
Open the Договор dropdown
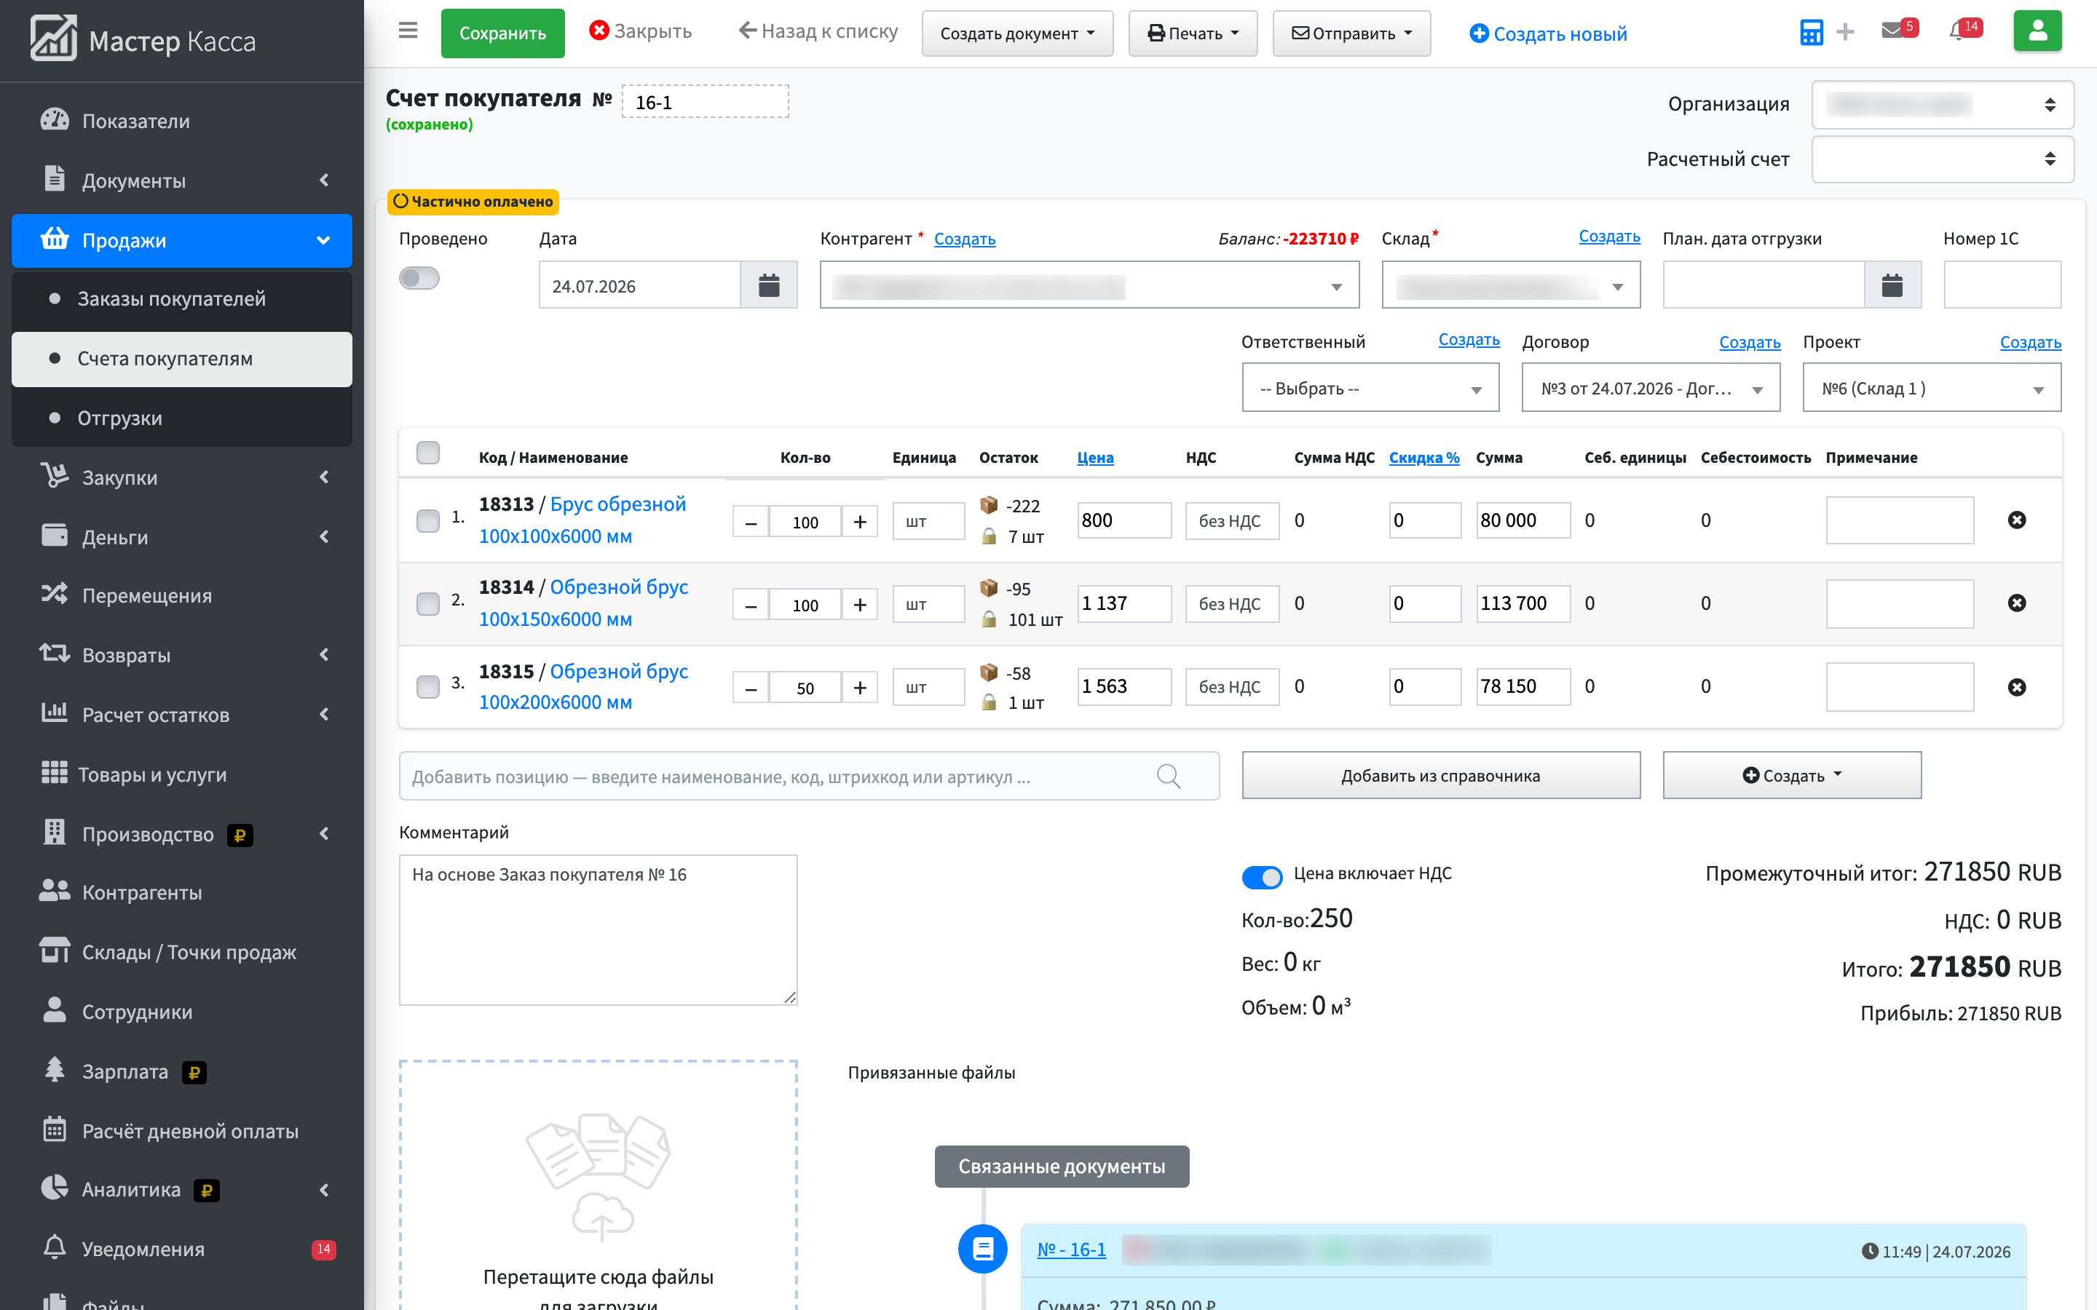(1651, 388)
